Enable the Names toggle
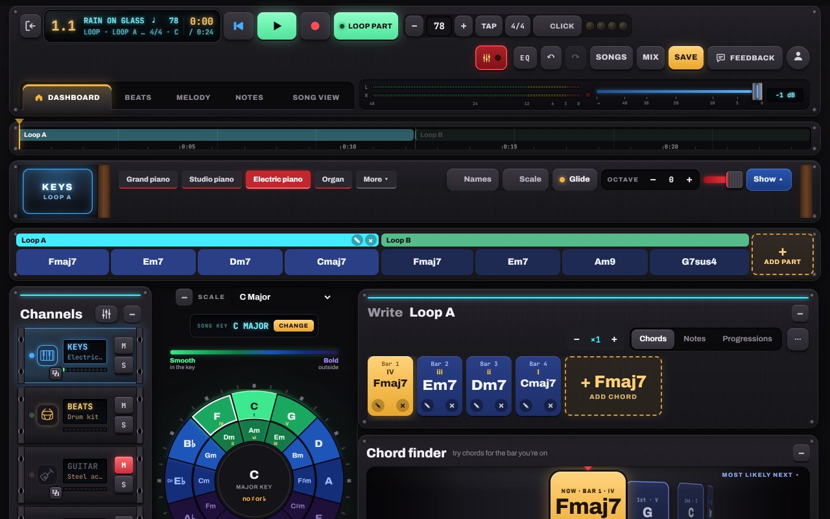 tap(473, 179)
